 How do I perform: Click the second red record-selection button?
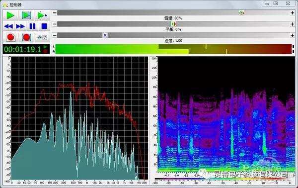tap(26, 37)
